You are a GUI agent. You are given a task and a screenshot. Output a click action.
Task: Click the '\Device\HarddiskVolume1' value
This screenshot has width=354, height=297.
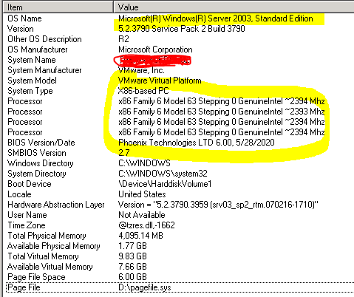165,184
